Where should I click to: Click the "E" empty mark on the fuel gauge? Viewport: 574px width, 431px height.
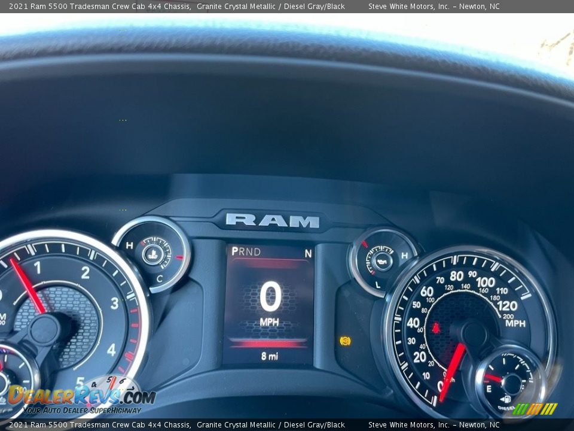pos(488,389)
